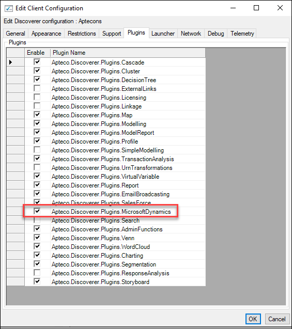Screen dimensions: 292x329
Task: Disable the ModelReport plugin checkbox
Action: pyautogui.click(x=37, y=132)
